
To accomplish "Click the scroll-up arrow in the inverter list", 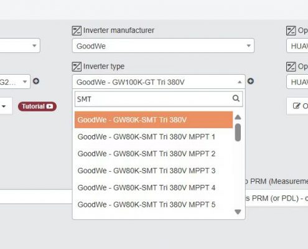I will point(238,117).
